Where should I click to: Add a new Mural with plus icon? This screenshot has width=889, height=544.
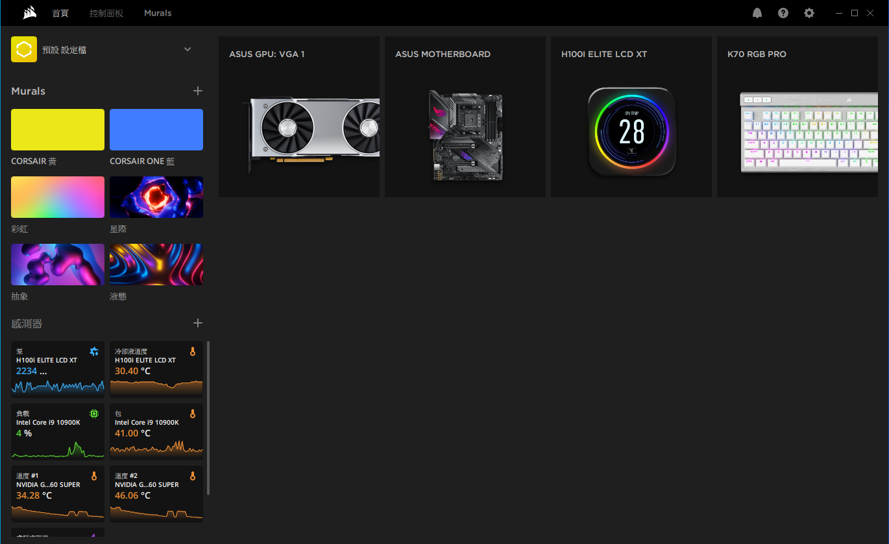(x=198, y=91)
